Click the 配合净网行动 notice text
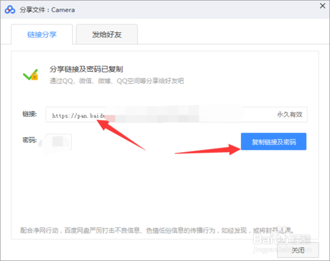Image resolution: width=330 pixels, height=261 pixels. 156,230
